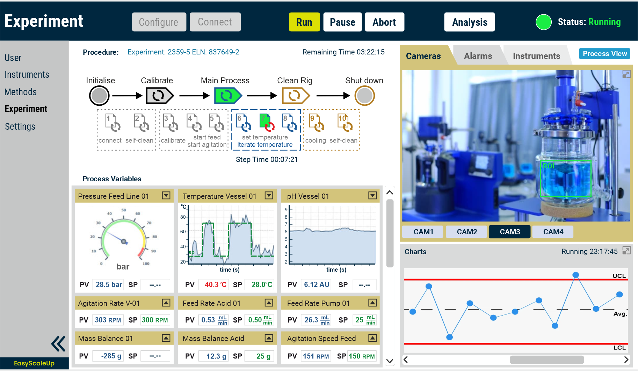The width and height of the screenshot is (638, 371).
Task: Click the Calibrate stage icon
Action: tap(159, 96)
